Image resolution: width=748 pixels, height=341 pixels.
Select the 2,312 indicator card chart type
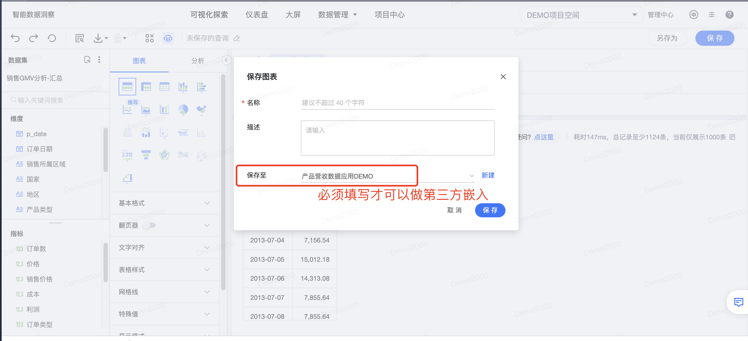[x=127, y=155]
